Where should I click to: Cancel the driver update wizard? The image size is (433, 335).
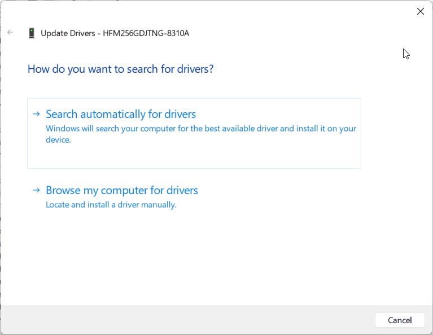coord(400,320)
